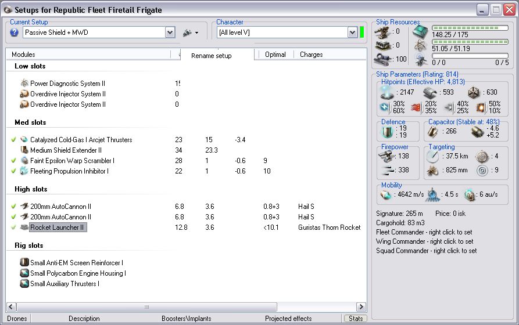Click Rocket Launcher II module icon
This screenshot has width=519, height=325.
pos(24,228)
